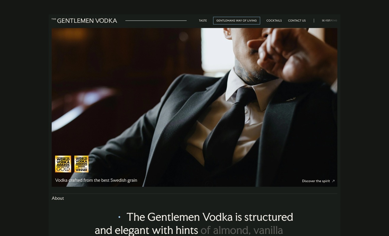Click the horizontal line in the header
This screenshot has width=389, height=236.
156,21
